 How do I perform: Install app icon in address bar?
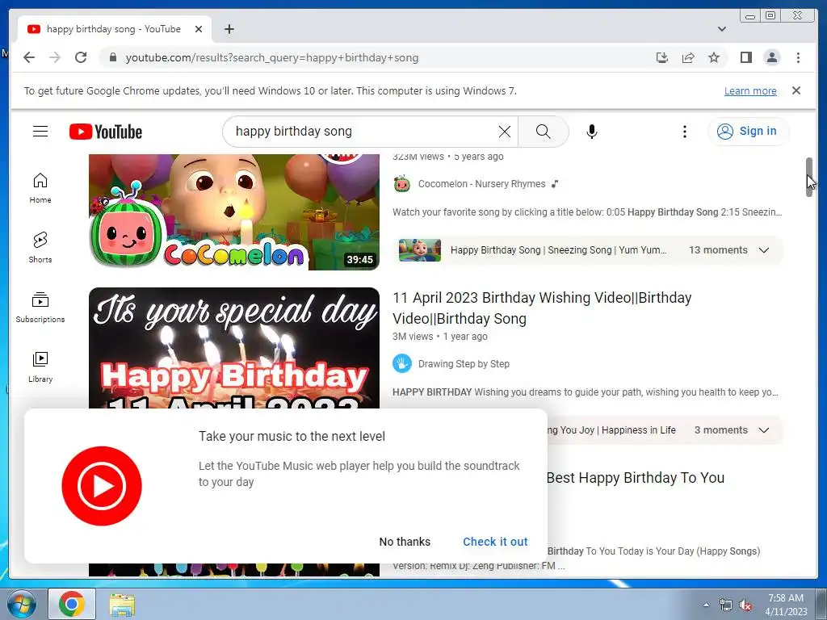coord(662,57)
